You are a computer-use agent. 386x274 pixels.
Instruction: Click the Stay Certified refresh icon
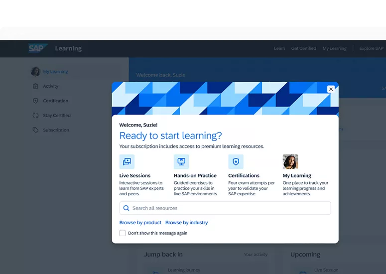click(x=35, y=115)
